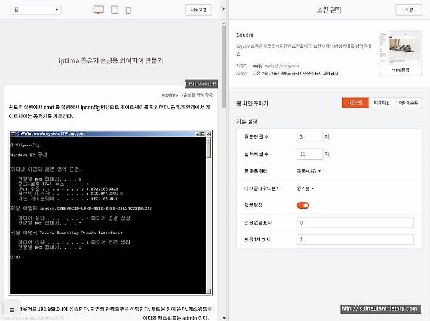The height and width of the screenshot is (321, 430).
Task: Collapse preview with the arrow chevron
Action: tap(223, 9)
